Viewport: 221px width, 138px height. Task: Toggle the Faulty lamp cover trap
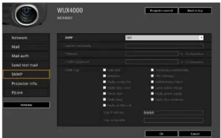point(104,88)
